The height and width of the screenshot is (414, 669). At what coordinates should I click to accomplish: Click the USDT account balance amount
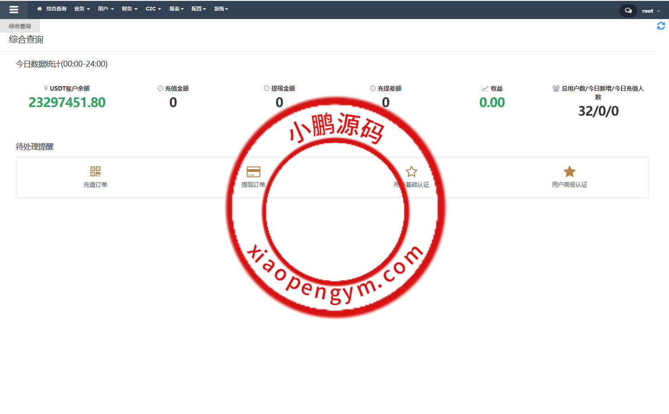[67, 102]
